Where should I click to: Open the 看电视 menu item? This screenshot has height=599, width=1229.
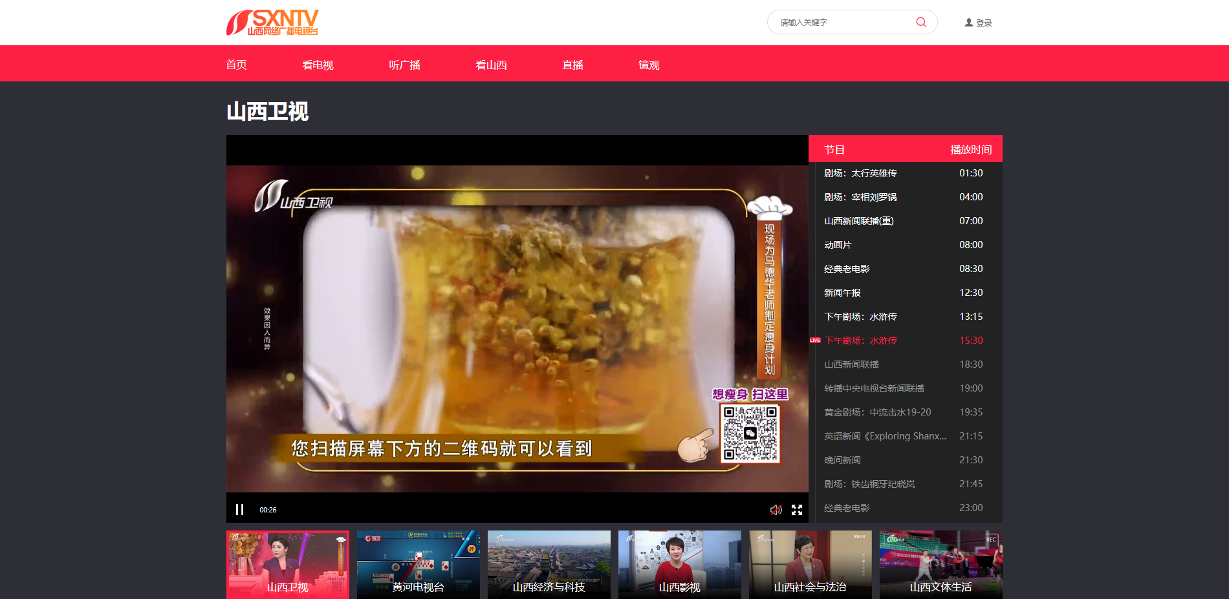318,65
